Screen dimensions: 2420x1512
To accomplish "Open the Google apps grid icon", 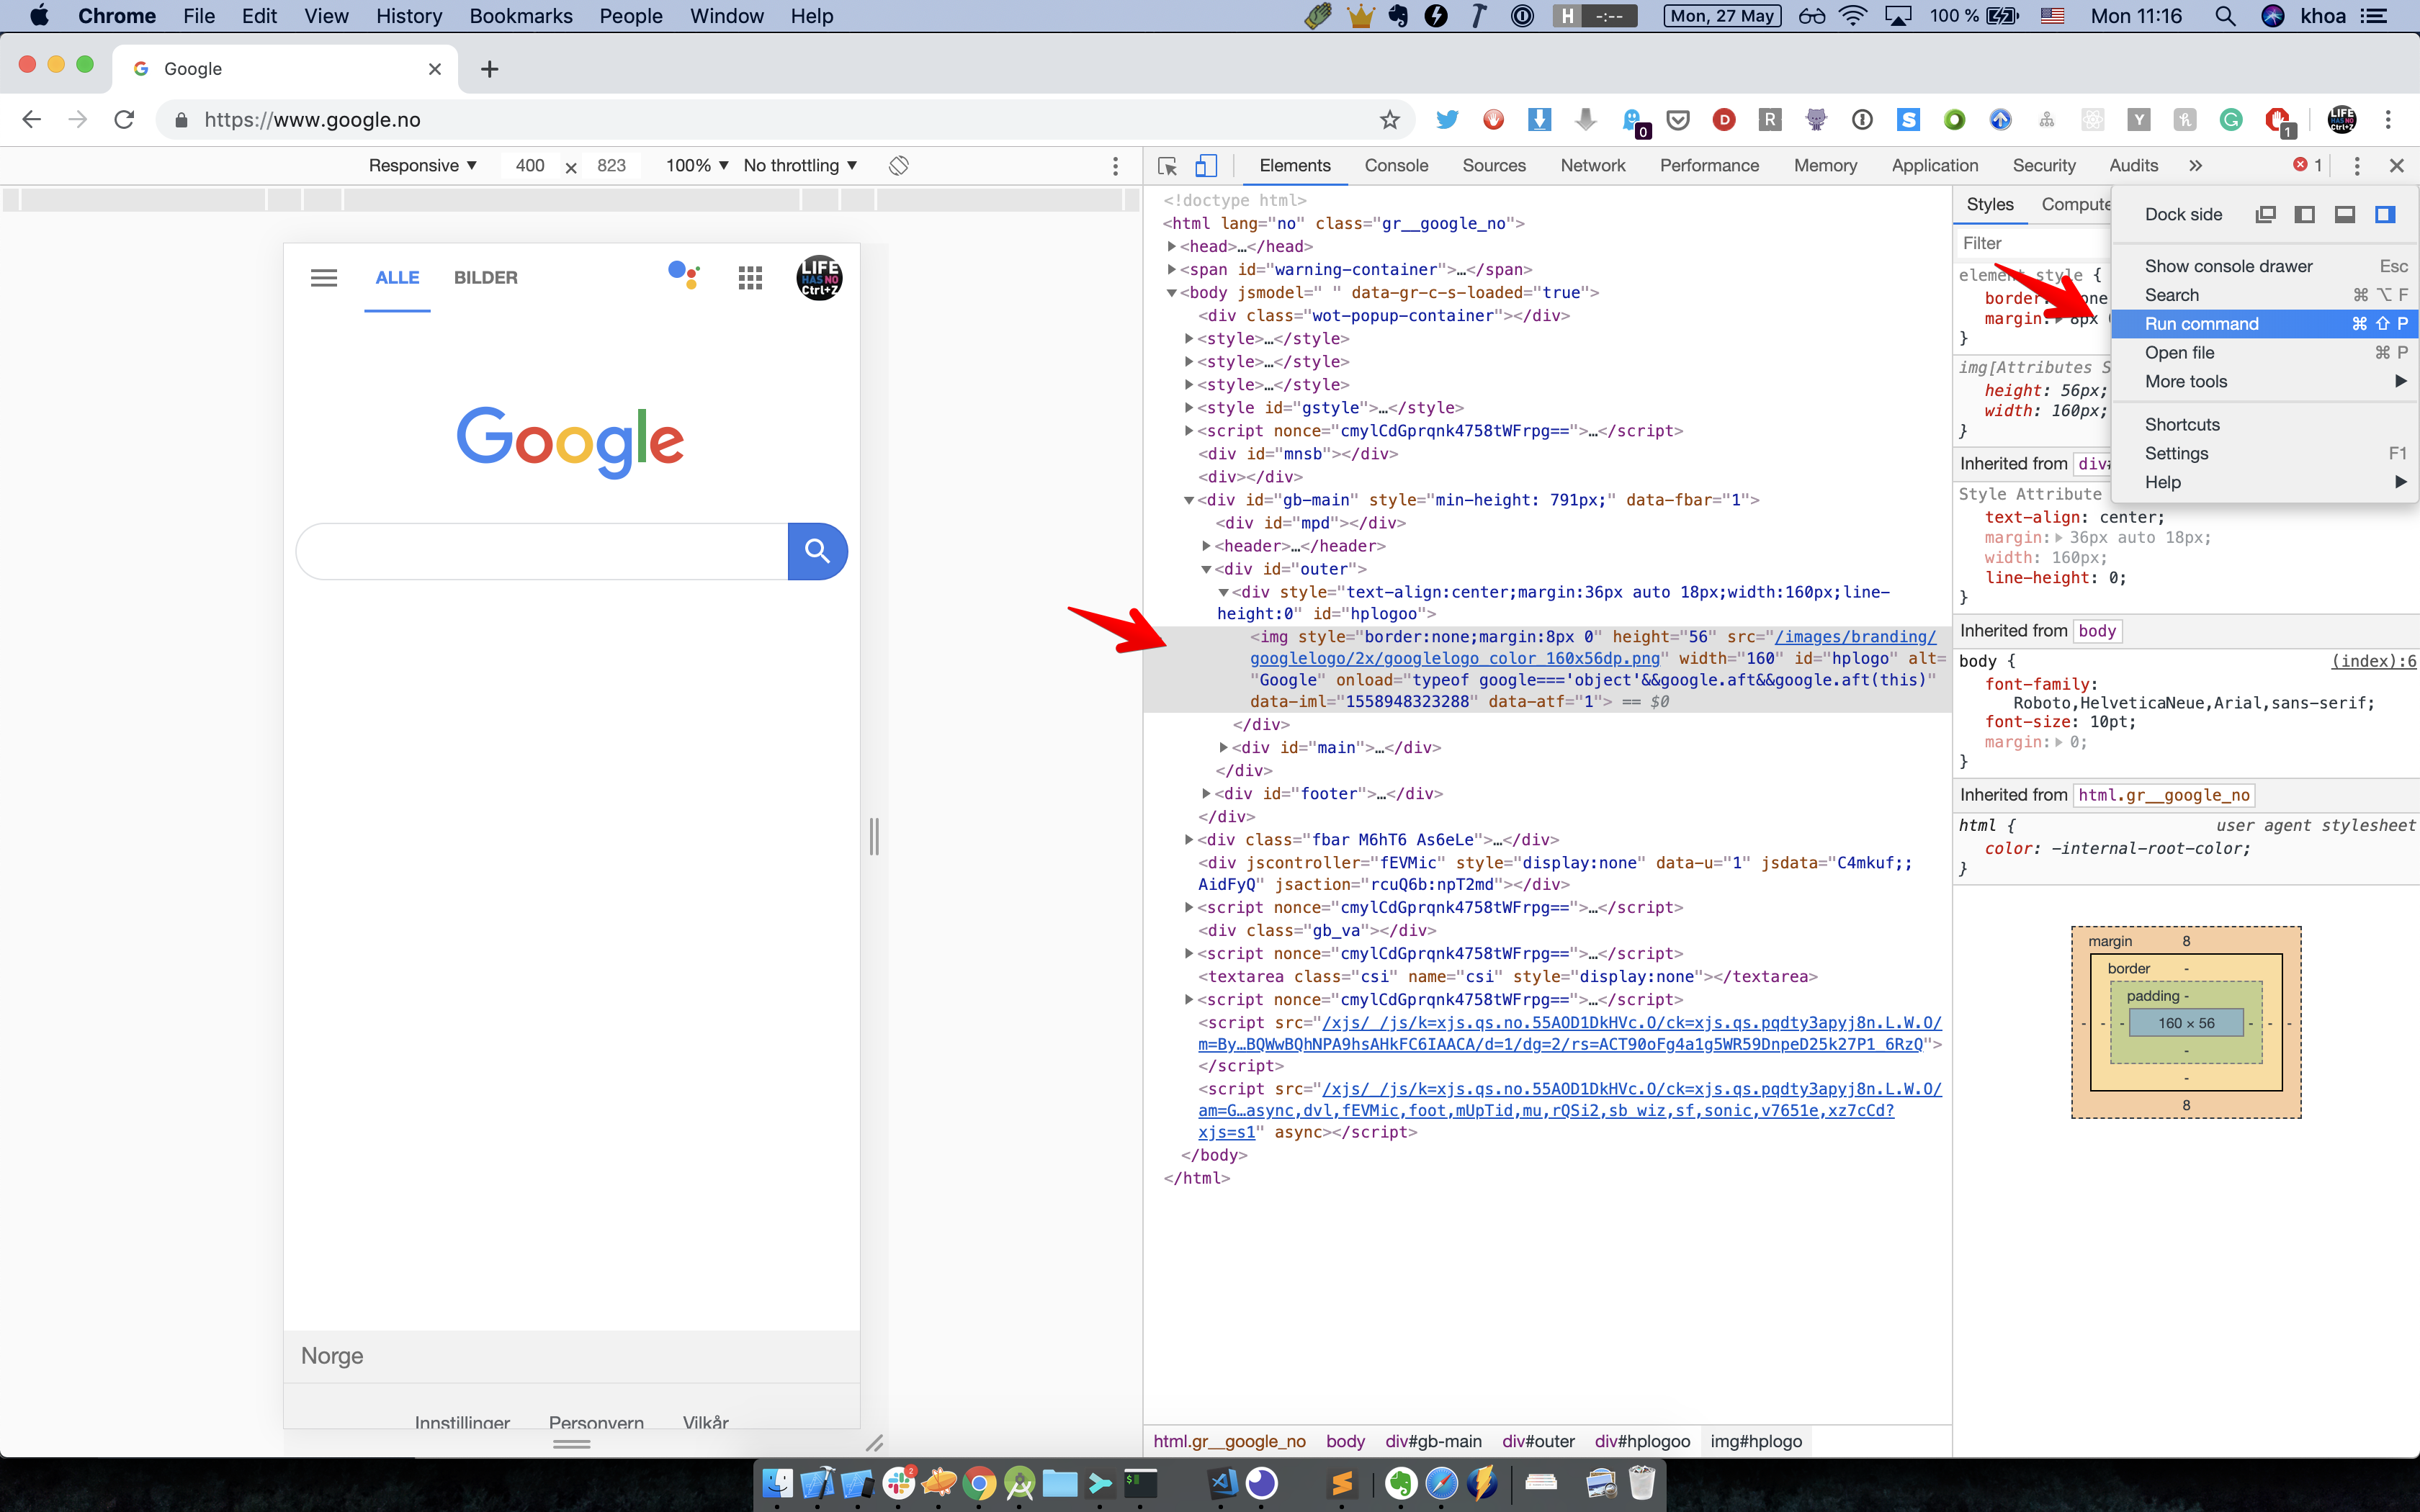I will (x=750, y=278).
